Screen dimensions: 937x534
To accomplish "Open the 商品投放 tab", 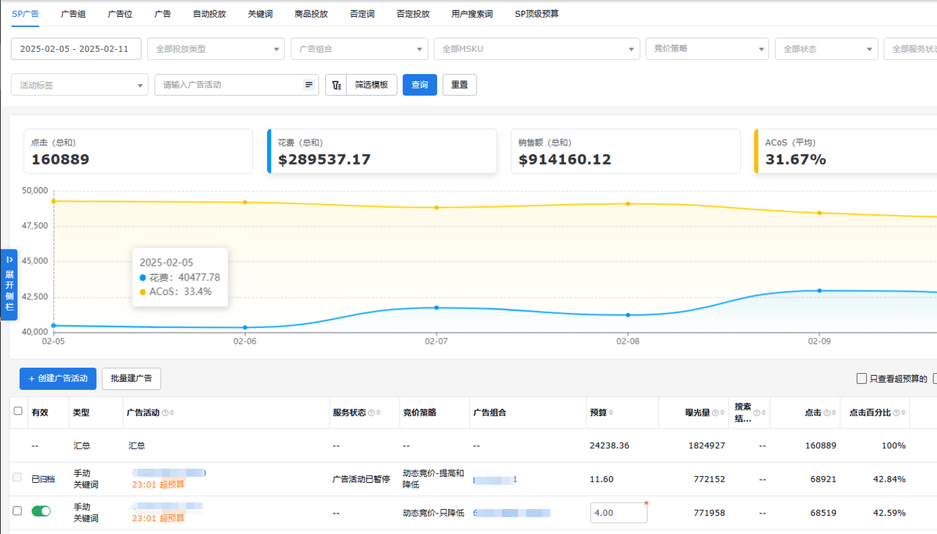I will pos(311,14).
